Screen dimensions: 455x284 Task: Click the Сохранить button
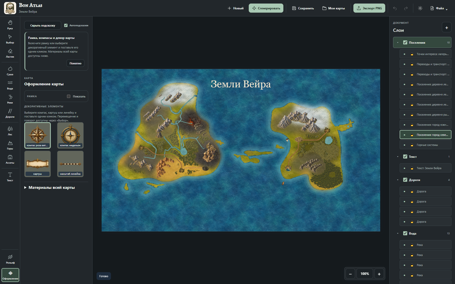303,8
